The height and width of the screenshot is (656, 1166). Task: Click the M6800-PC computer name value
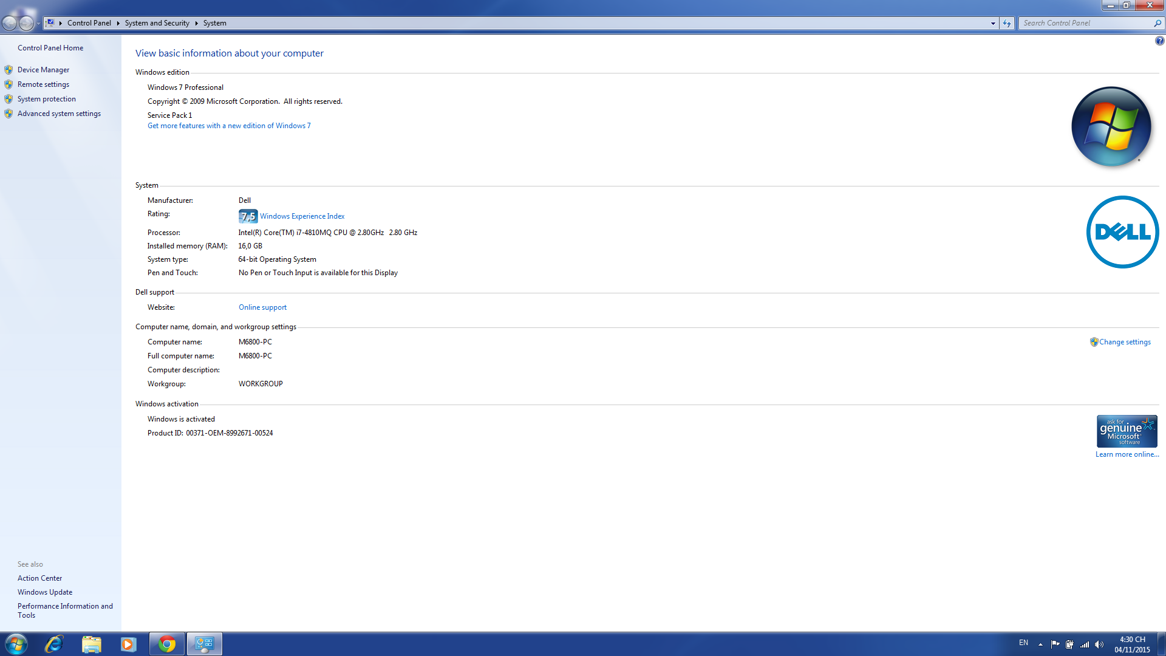255,342
